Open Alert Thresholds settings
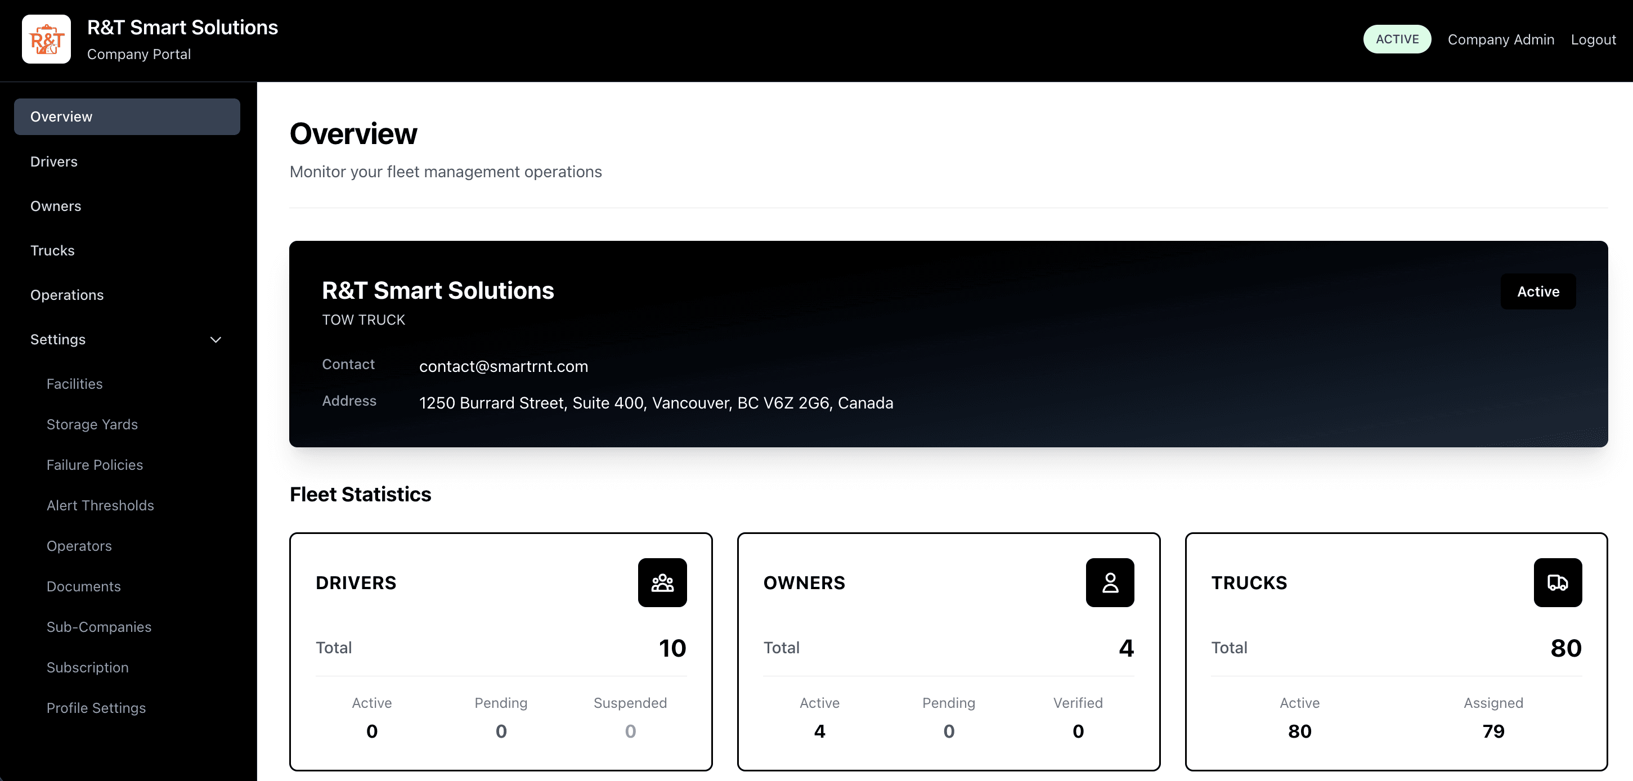 pos(100,505)
